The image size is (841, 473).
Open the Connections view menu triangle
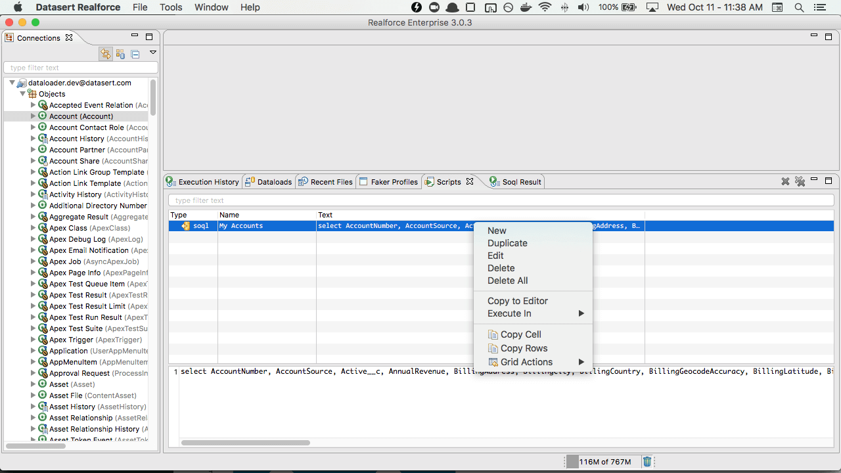(x=153, y=53)
